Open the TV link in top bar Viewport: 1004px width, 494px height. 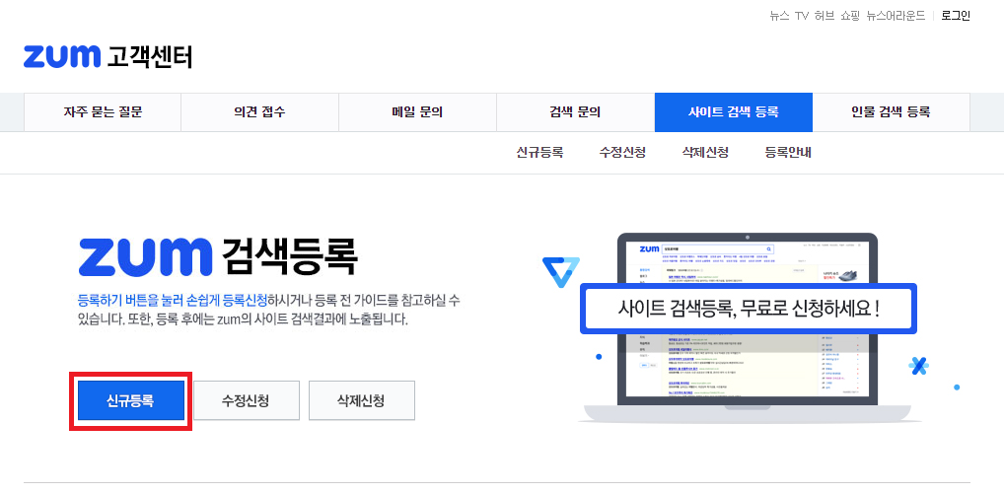[802, 16]
